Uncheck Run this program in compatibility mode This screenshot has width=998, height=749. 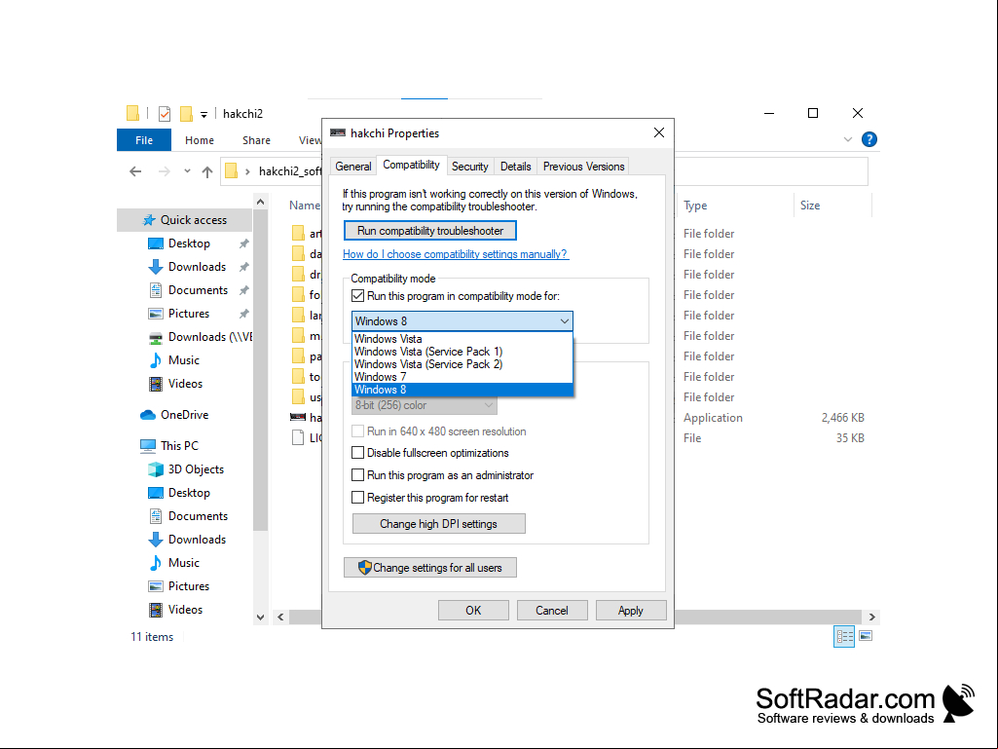(357, 296)
